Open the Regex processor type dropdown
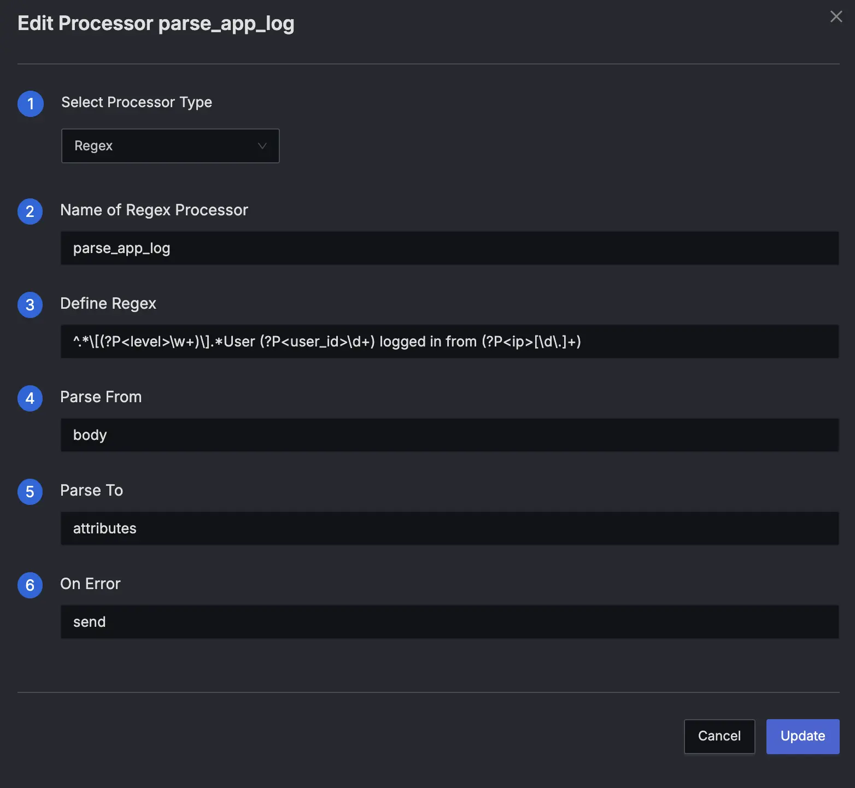The height and width of the screenshot is (788, 855). [x=170, y=146]
